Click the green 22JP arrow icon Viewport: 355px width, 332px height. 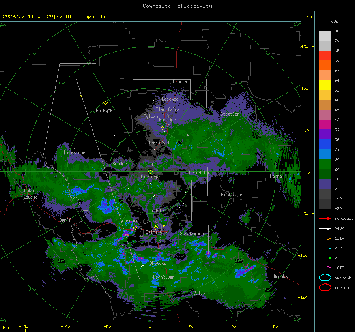pyautogui.click(x=325, y=258)
